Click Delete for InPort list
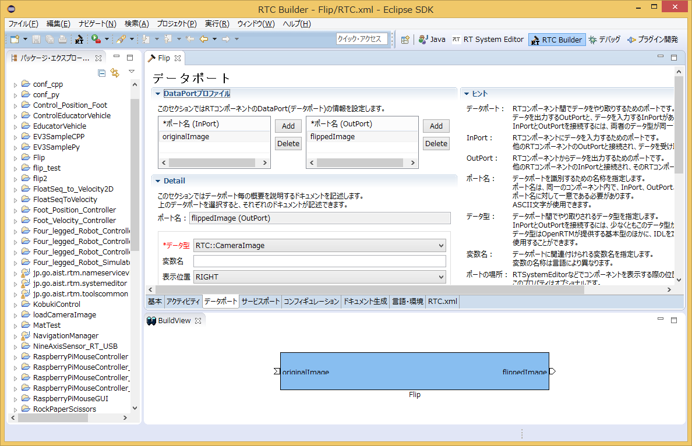This screenshot has width=692, height=446. [x=288, y=143]
